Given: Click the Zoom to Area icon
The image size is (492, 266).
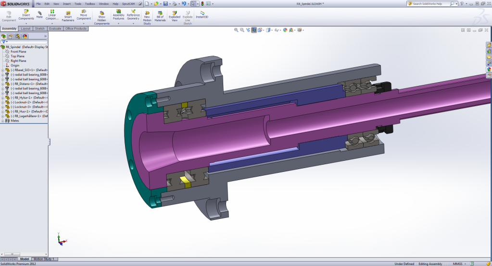Looking at the screenshot, I should click(242, 30).
